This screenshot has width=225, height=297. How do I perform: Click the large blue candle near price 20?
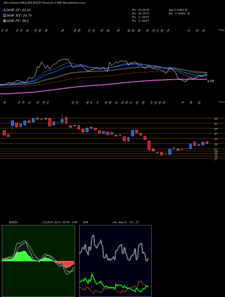pos(170,152)
